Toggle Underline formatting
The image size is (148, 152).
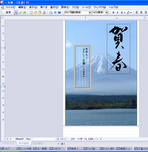point(122,13)
